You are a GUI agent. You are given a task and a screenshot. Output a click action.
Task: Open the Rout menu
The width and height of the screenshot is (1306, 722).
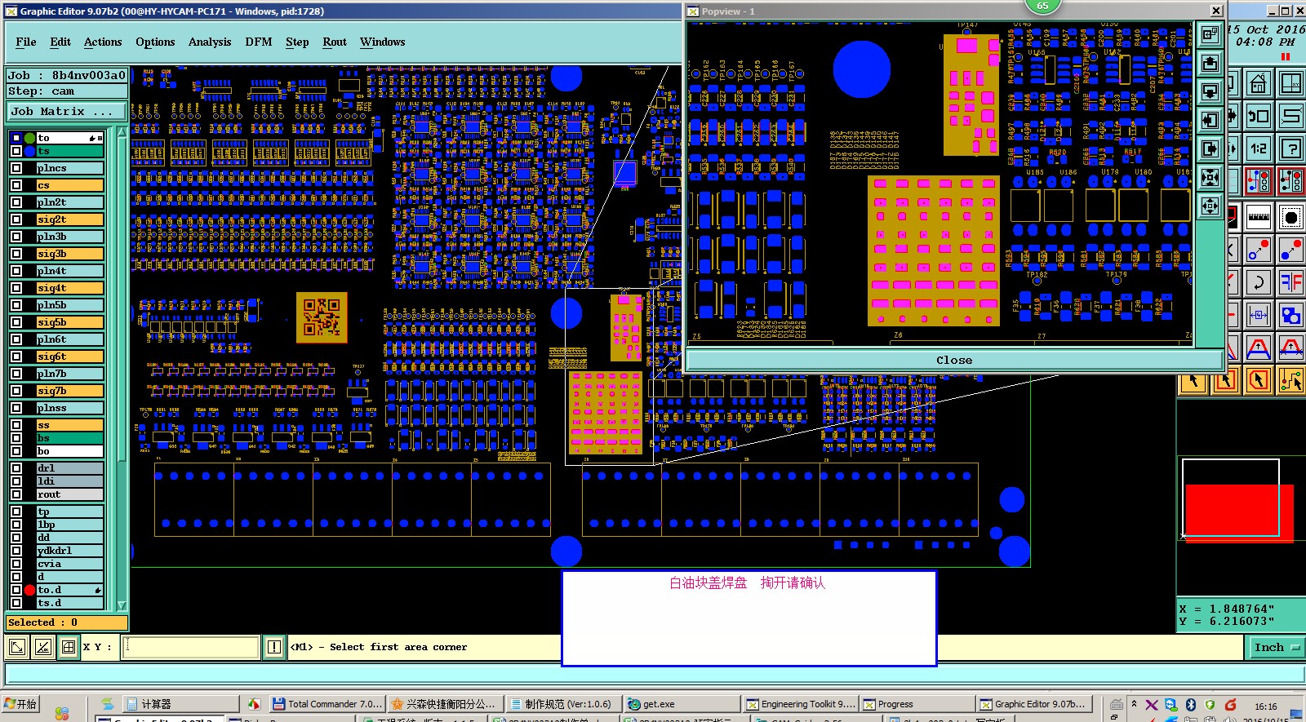click(x=335, y=42)
